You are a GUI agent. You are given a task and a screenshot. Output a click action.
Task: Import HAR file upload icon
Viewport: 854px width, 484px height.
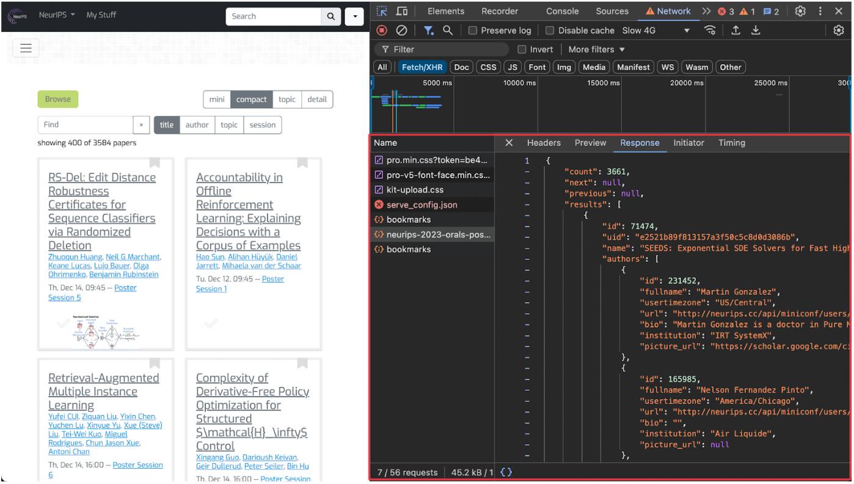click(x=737, y=30)
